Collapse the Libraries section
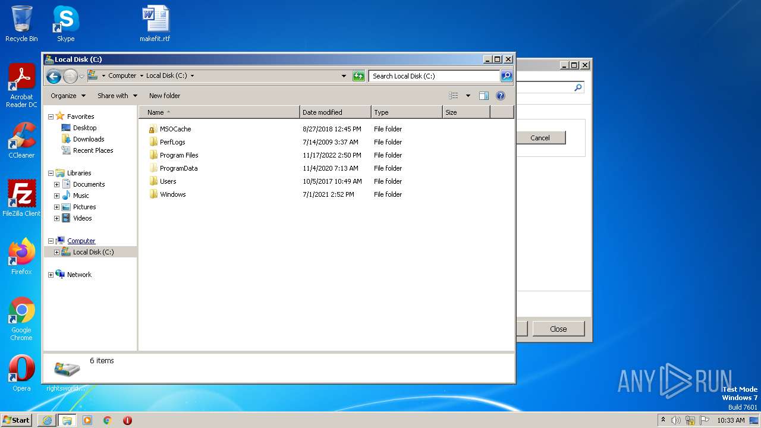This screenshot has height=428, width=761. [51, 173]
